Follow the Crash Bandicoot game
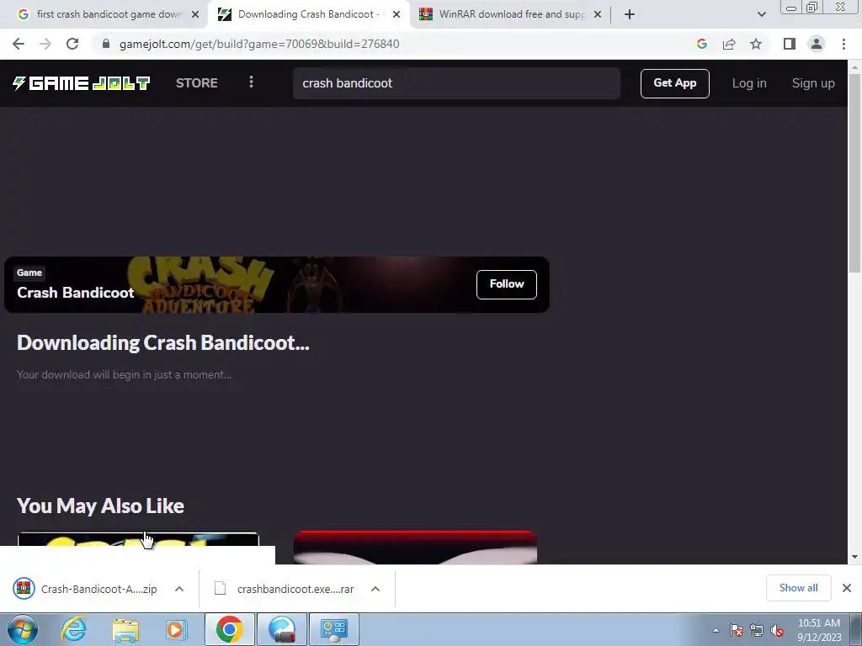 pos(506,284)
